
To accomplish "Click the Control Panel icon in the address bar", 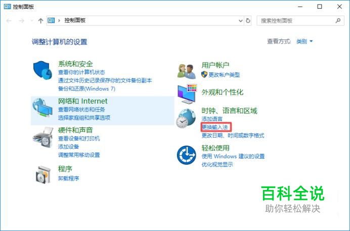I will (51, 21).
